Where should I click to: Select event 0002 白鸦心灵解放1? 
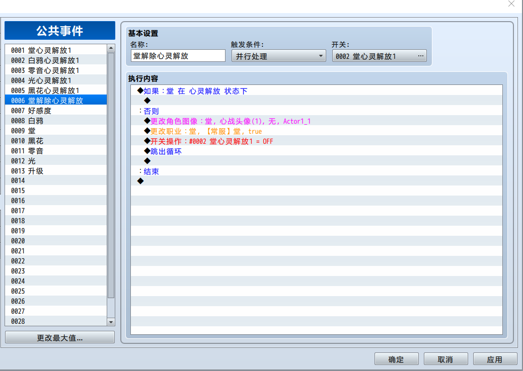56,60
